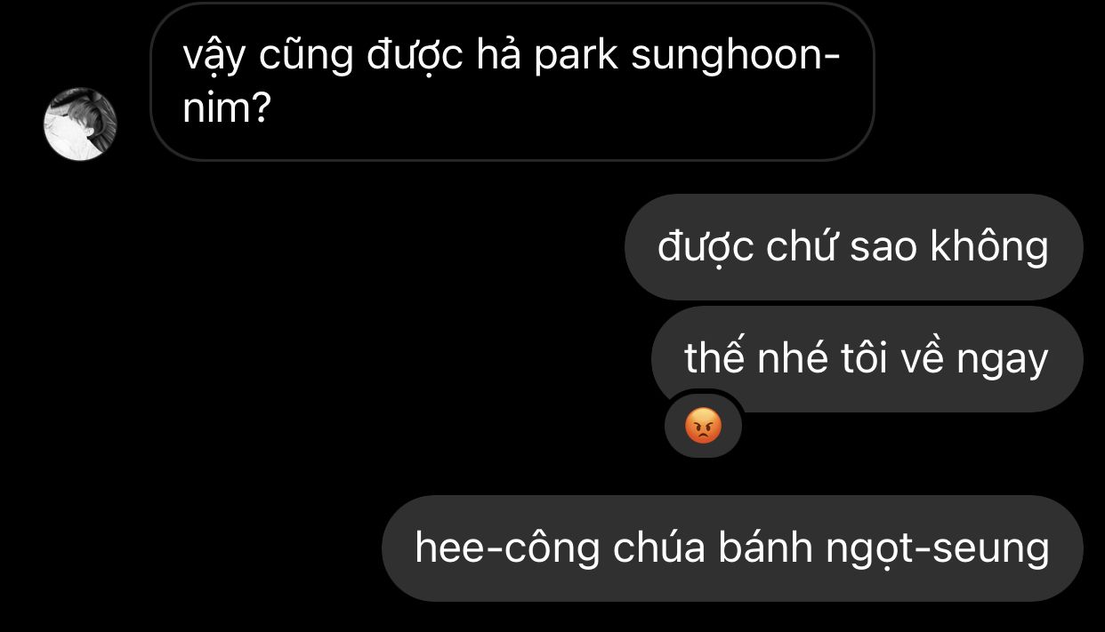Click the word 'chúa' in the last bubble
The width and height of the screenshot is (1105, 632).
coord(658,547)
